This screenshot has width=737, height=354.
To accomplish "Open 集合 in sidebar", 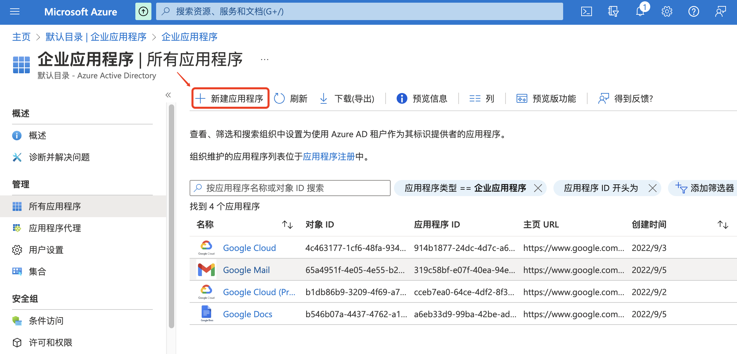I will point(83,271).
